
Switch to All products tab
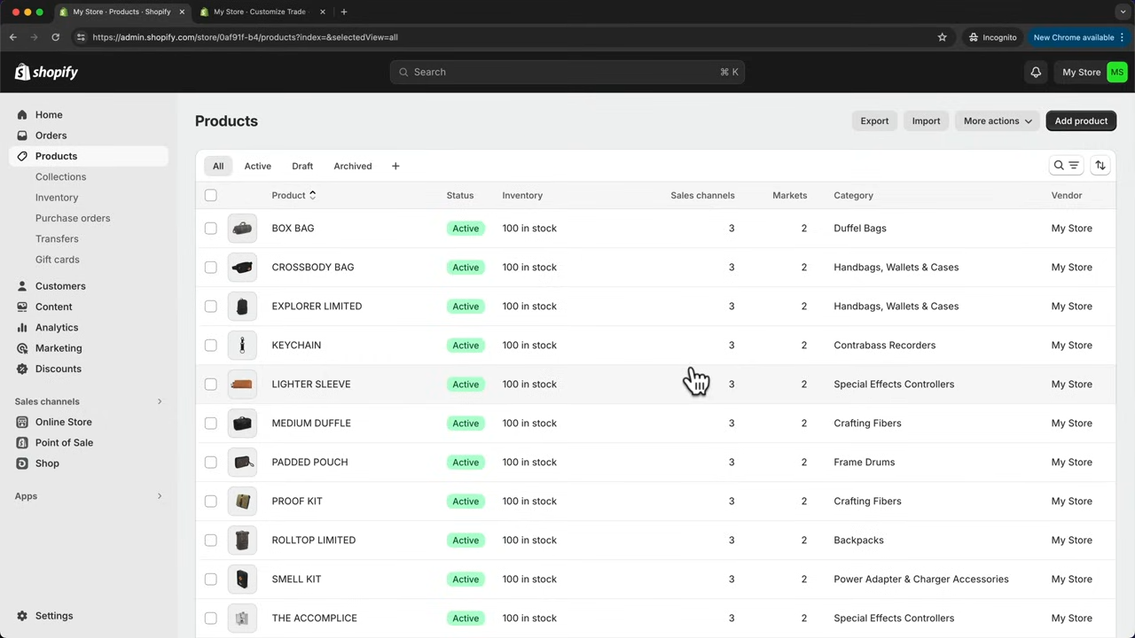218,166
